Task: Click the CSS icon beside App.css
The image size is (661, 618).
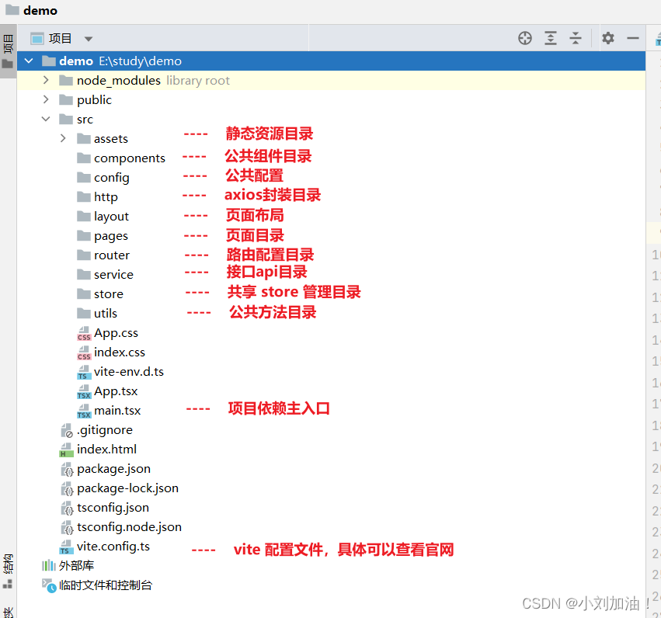Action: [x=84, y=332]
